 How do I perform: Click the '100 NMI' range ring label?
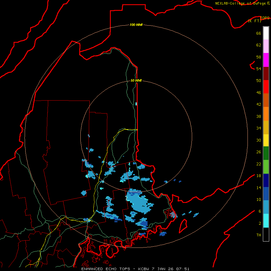(x=136, y=25)
